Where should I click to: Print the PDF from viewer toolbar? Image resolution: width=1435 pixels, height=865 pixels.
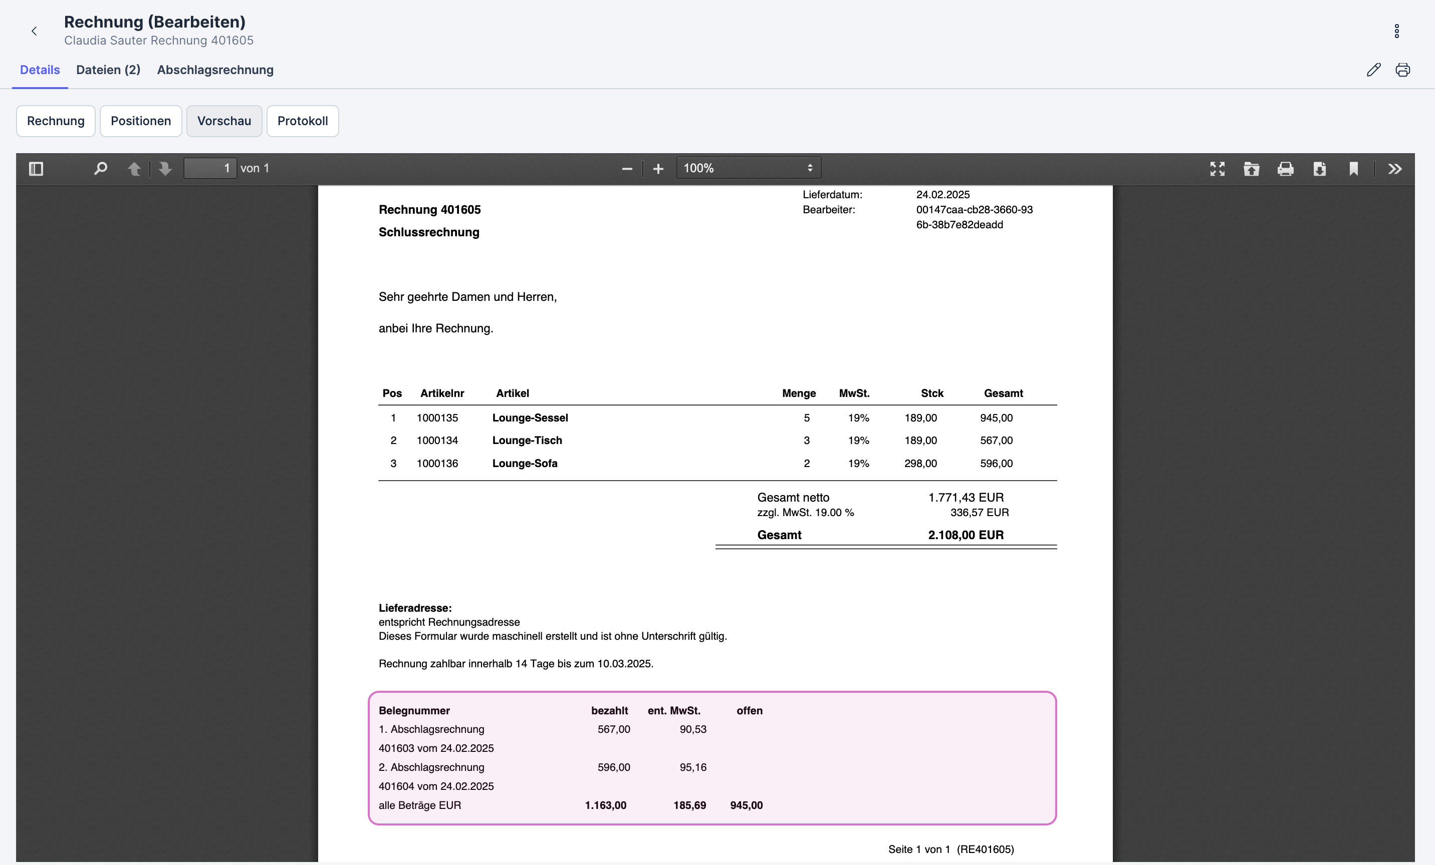pyautogui.click(x=1285, y=169)
